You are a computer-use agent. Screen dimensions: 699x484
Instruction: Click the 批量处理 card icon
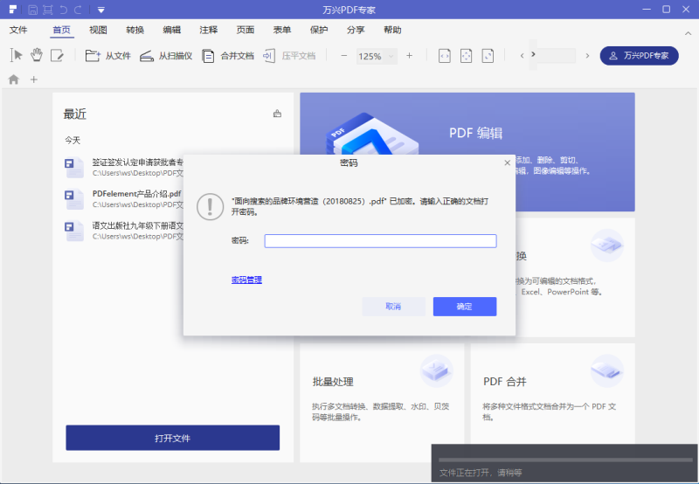436,370
